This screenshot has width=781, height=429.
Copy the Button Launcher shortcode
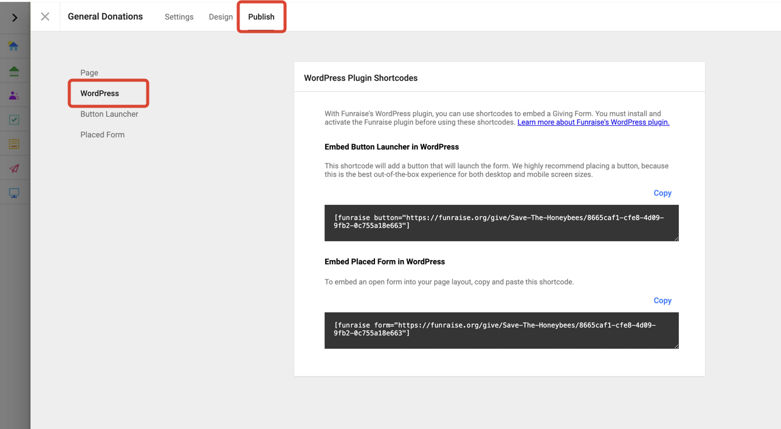coord(662,193)
